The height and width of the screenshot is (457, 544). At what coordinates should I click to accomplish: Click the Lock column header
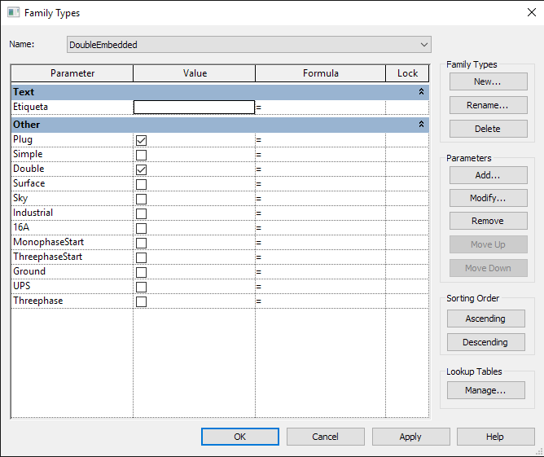tap(407, 73)
